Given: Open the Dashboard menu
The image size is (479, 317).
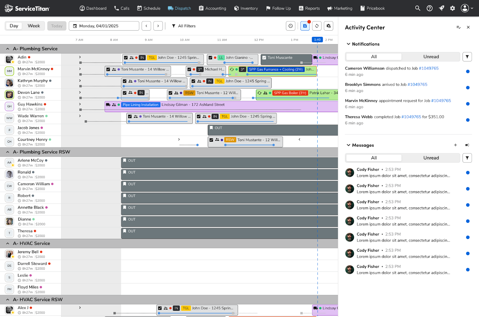Looking at the screenshot, I should 93,8.
